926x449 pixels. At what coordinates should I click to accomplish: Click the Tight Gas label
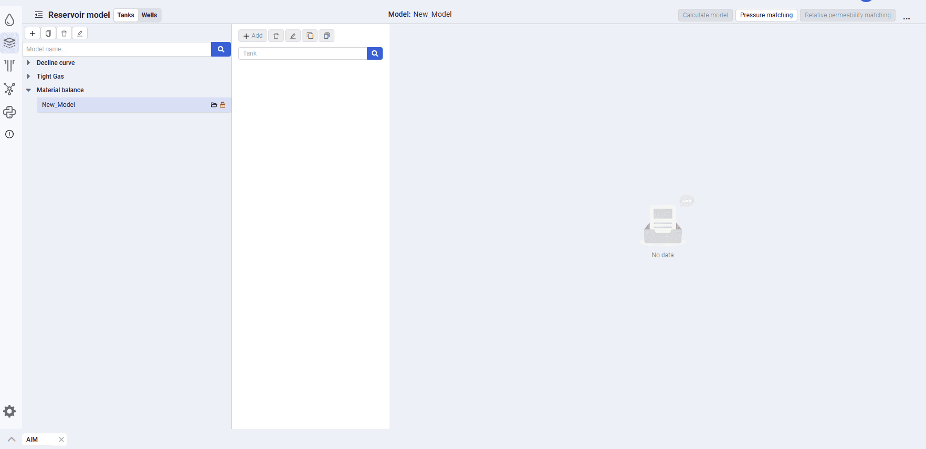coord(50,76)
